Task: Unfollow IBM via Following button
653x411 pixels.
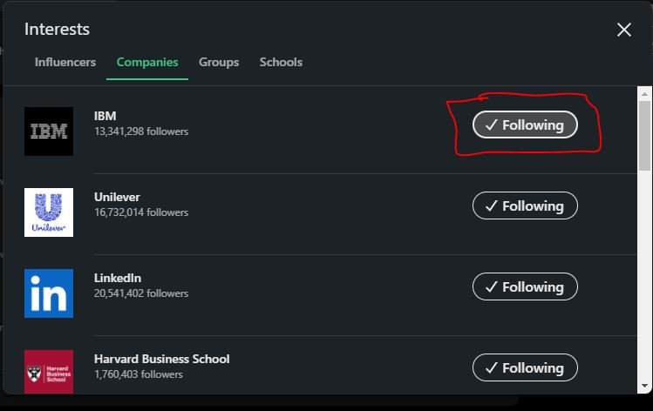Action: pyautogui.click(x=525, y=125)
